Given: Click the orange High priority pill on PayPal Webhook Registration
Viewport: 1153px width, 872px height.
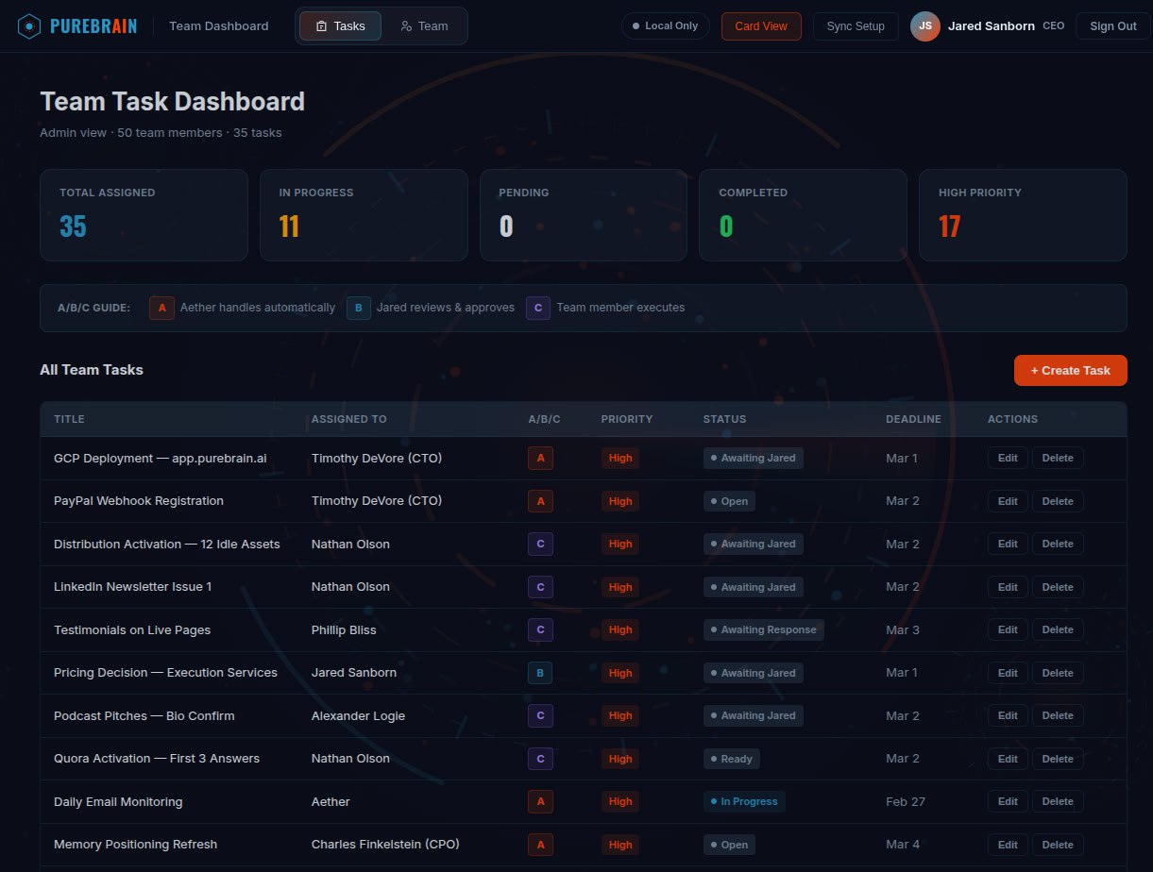Looking at the screenshot, I should pos(619,501).
